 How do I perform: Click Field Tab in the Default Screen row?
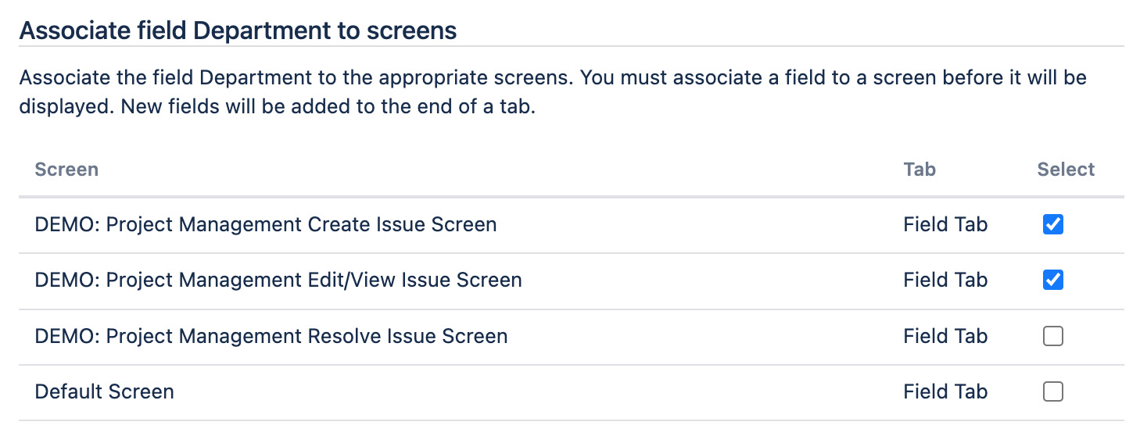(945, 391)
